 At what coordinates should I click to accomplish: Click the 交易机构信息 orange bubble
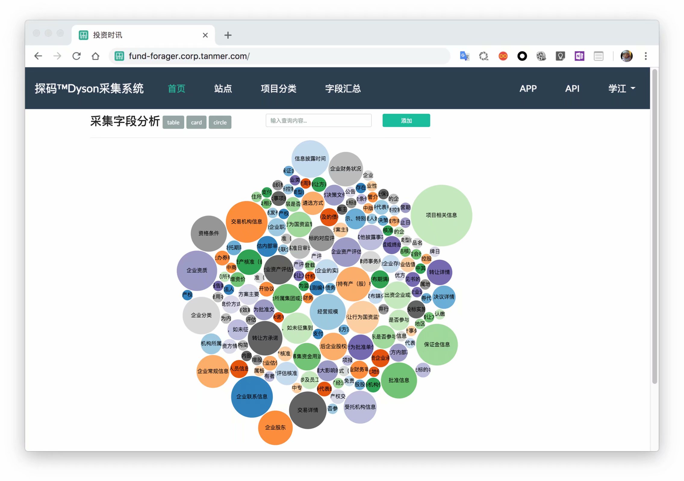247,222
